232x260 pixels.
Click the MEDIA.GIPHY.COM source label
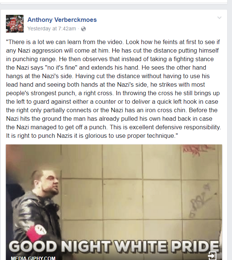pyautogui.click(x=33, y=258)
